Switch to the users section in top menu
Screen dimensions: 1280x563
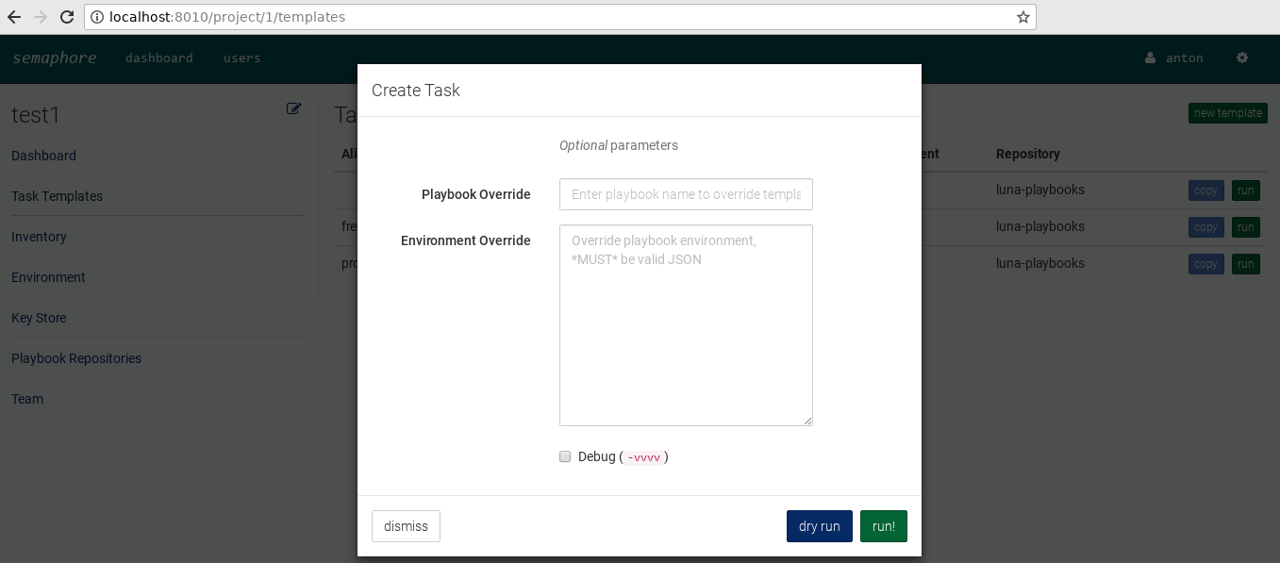pos(241,58)
